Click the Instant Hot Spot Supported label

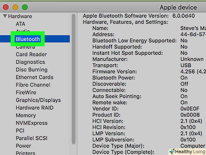coord(128,53)
